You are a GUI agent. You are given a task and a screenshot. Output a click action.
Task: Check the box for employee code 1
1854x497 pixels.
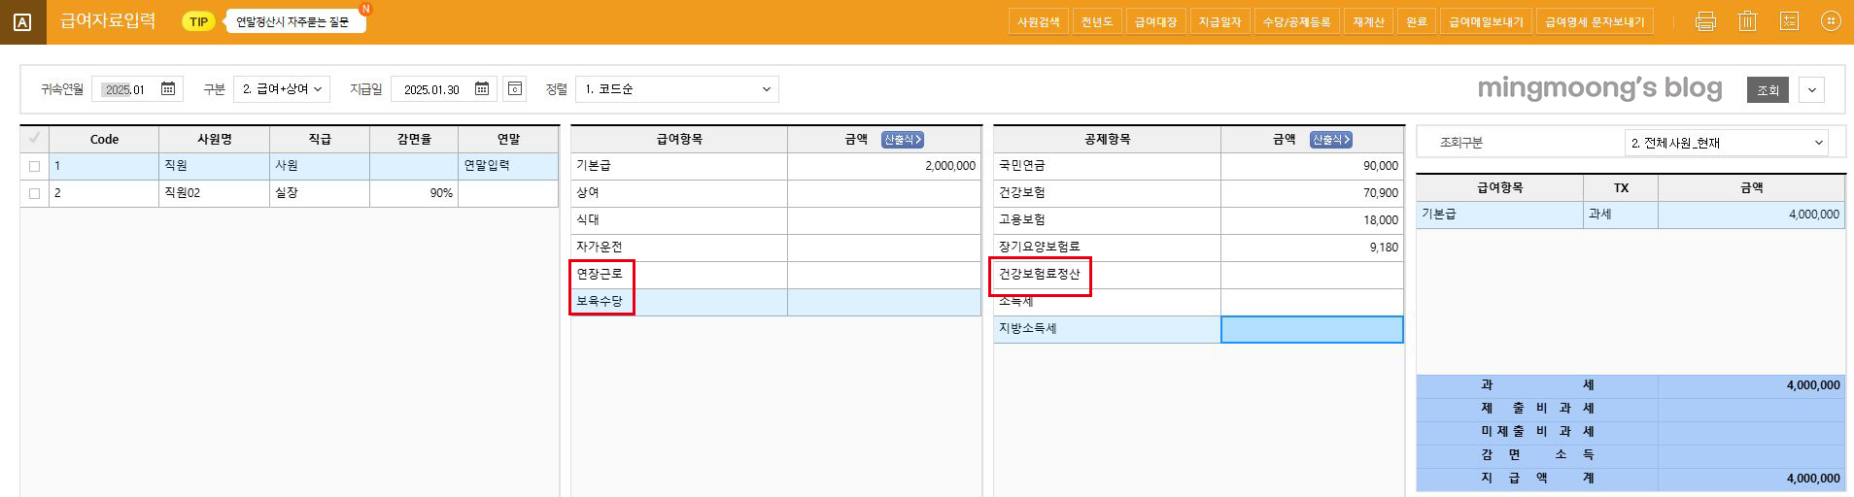(34, 166)
